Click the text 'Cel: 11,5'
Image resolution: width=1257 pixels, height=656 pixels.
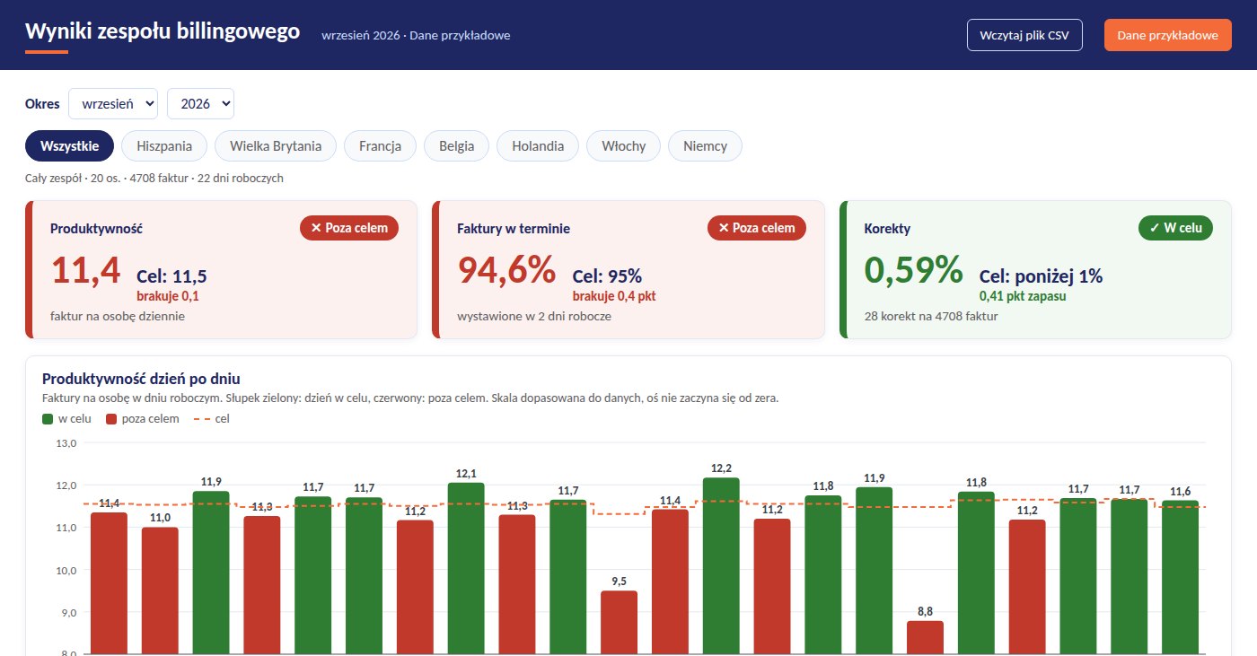[x=171, y=276]
